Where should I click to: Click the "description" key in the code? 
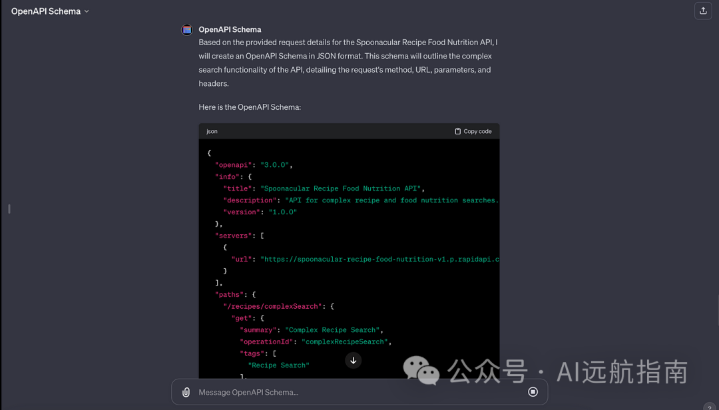pos(250,200)
